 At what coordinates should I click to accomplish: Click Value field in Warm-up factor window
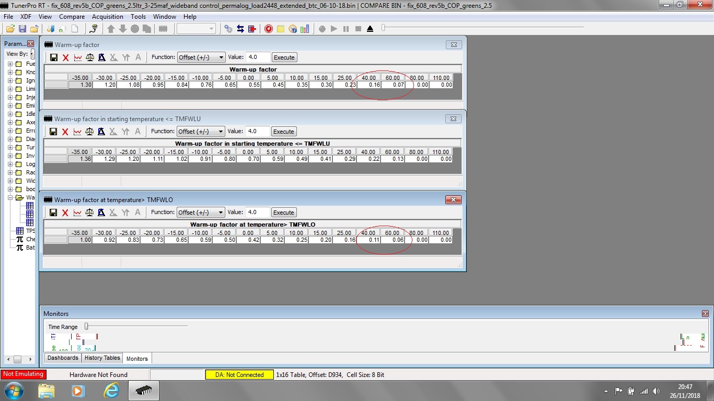click(x=258, y=57)
